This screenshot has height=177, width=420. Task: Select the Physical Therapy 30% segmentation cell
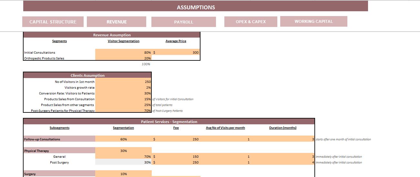123,151
